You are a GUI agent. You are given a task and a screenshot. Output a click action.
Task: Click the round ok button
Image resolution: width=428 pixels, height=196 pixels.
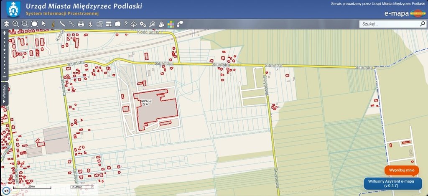[x=6, y=191]
